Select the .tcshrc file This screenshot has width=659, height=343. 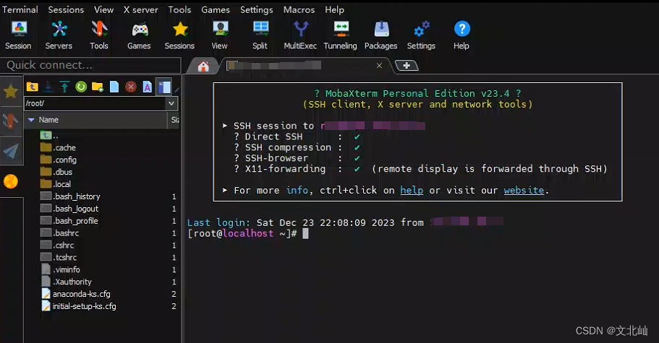(x=59, y=257)
